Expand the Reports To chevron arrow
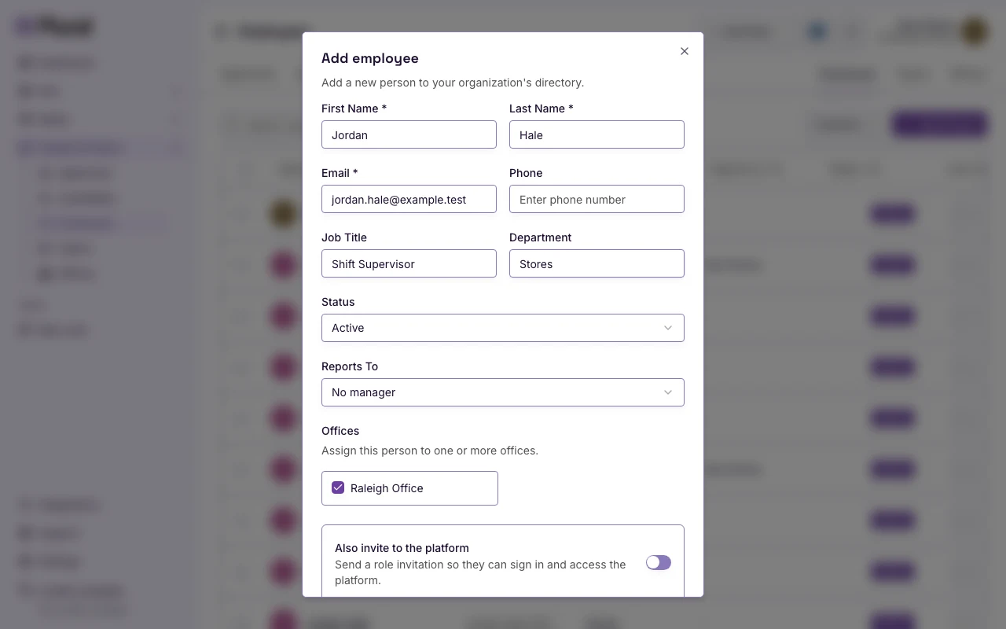The image size is (1006, 629). pyautogui.click(x=668, y=392)
